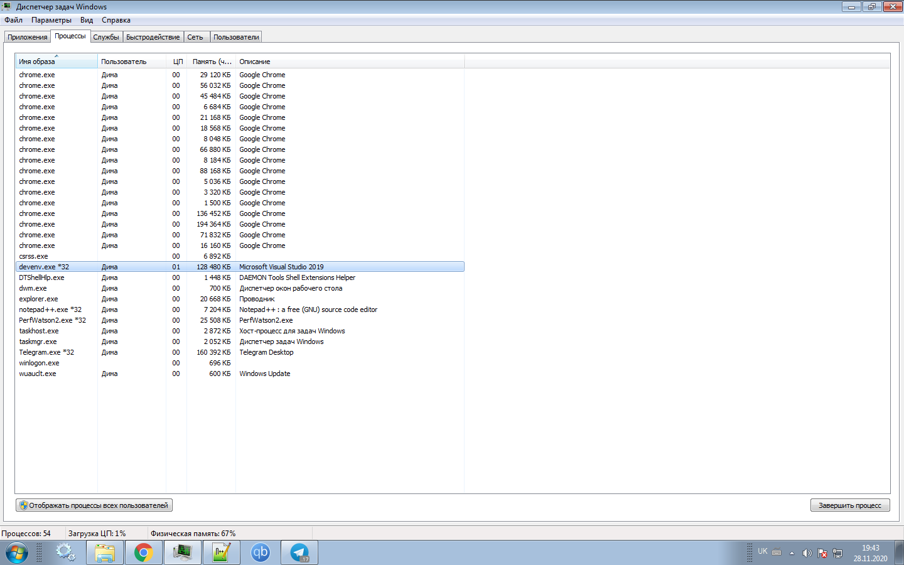Select the wuauclt.exe process
904x565 pixels.
240,374
